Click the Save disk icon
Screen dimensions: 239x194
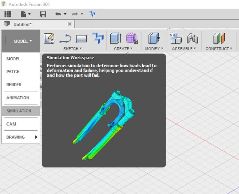[x=43, y=14]
